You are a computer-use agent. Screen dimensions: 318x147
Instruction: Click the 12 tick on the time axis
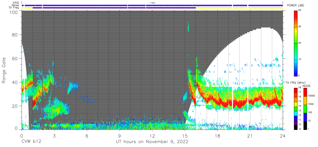pos(152,136)
